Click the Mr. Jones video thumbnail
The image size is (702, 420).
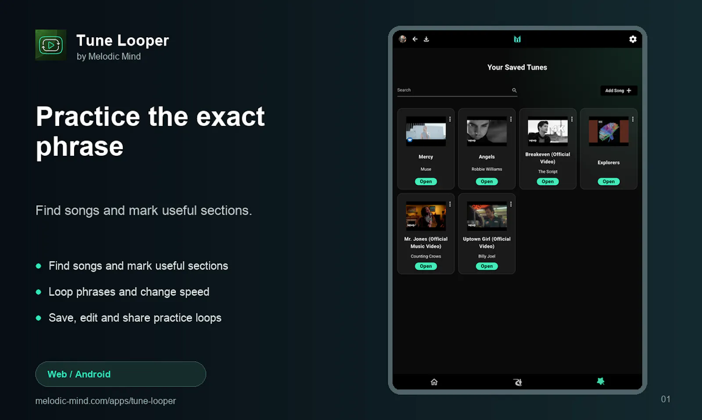coord(426,216)
